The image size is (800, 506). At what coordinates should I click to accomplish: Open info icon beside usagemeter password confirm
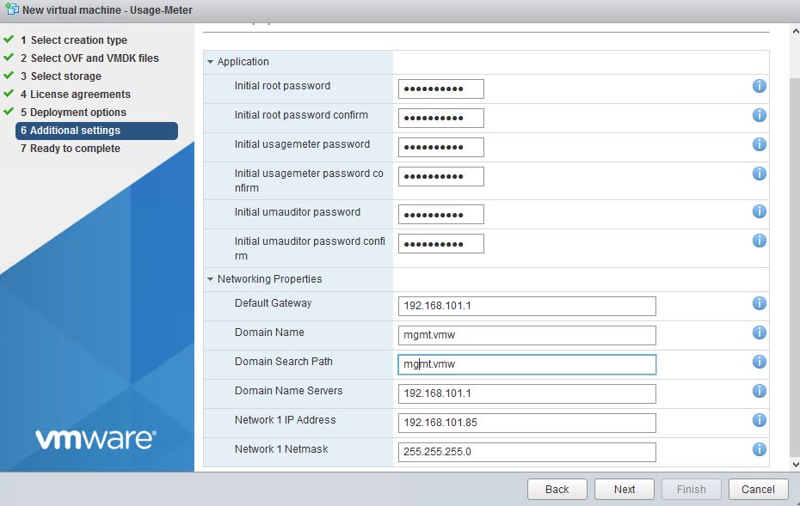760,174
